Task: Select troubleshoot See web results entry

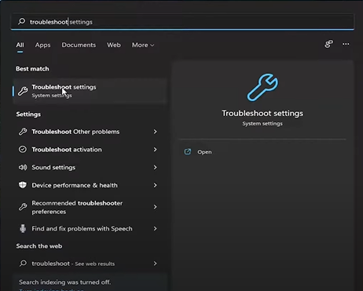Action: point(89,264)
